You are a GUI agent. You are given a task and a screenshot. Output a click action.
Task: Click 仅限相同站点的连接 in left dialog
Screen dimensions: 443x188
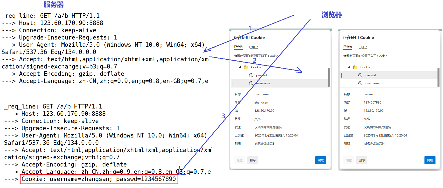(x=268, y=127)
